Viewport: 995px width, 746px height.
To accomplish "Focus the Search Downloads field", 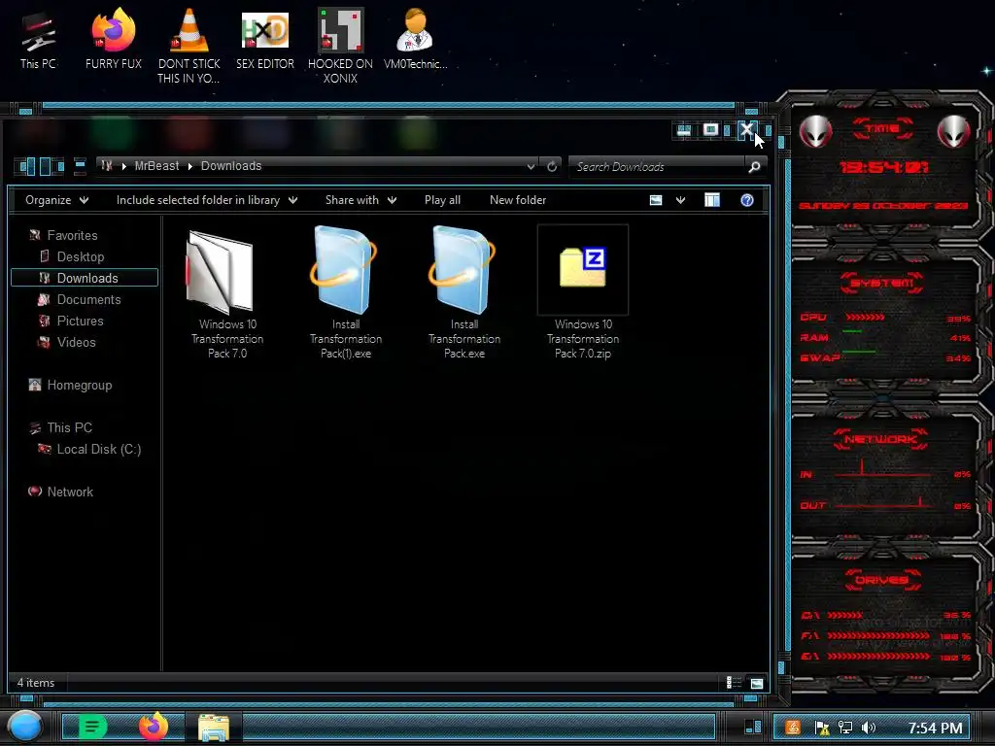I will tap(658, 167).
